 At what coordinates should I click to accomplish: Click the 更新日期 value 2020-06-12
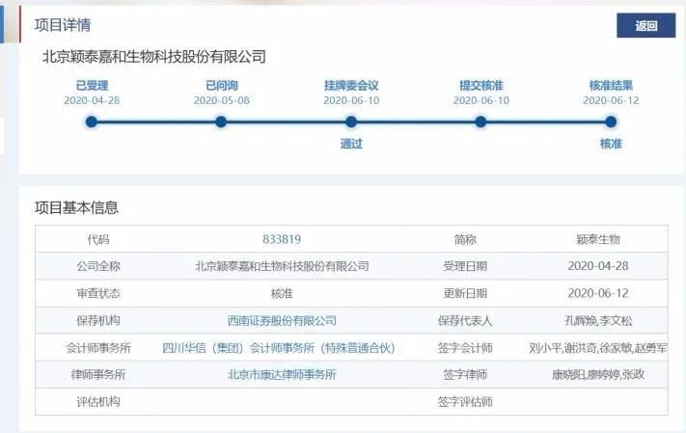(x=598, y=293)
